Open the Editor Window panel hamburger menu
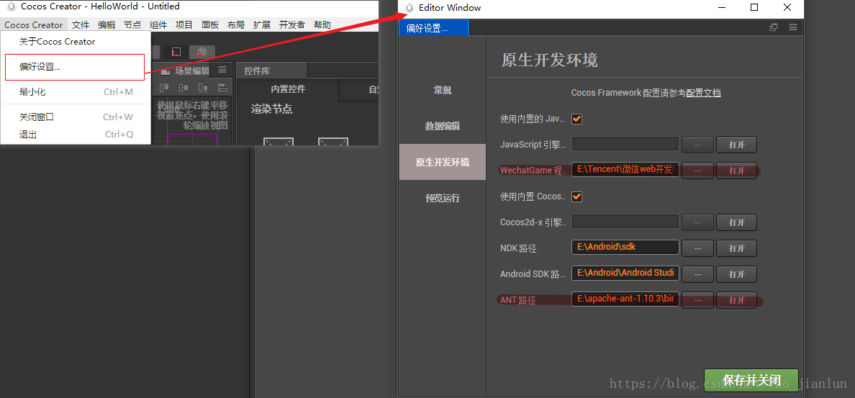The image size is (855, 398). pos(793,27)
